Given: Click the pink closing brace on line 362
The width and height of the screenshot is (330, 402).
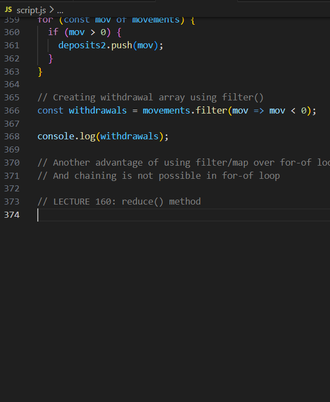Looking at the screenshot, I should pyautogui.click(x=50, y=59).
